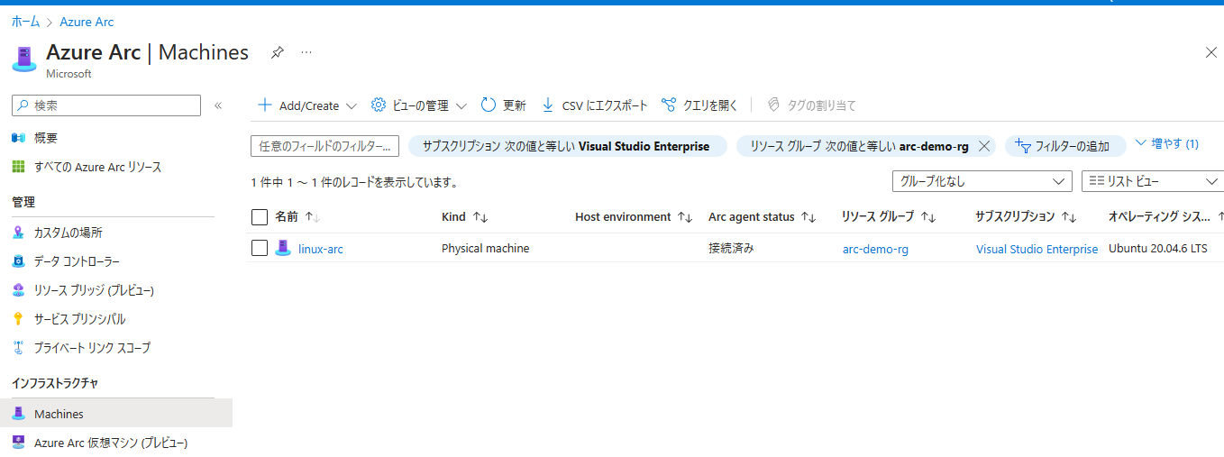Open the linux-arc machine link
This screenshot has height=457, width=1224.
point(321,249)
